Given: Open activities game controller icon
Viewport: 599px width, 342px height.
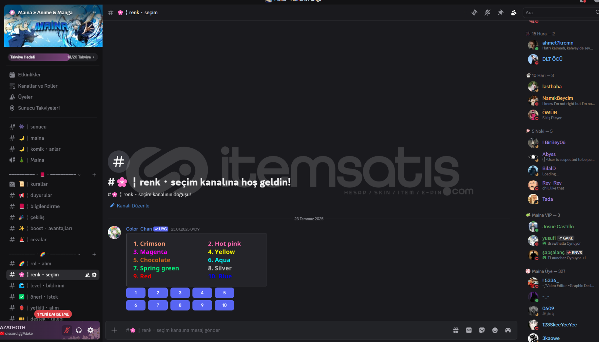Looking at the screenshot, I should pos(508,330).
